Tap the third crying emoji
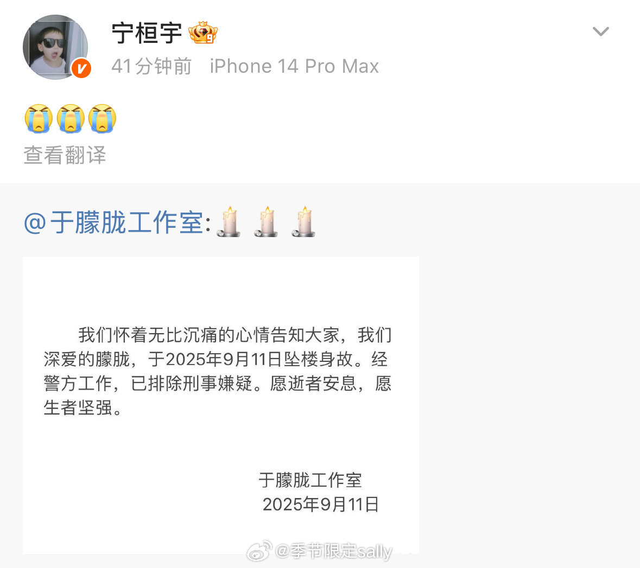 point(103,119)
